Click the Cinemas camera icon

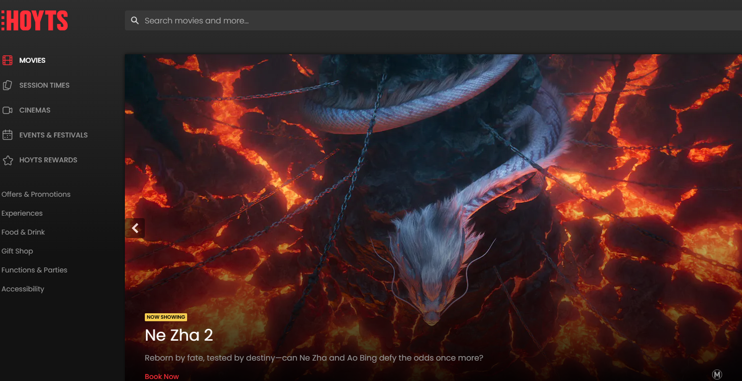click(7, 110)
